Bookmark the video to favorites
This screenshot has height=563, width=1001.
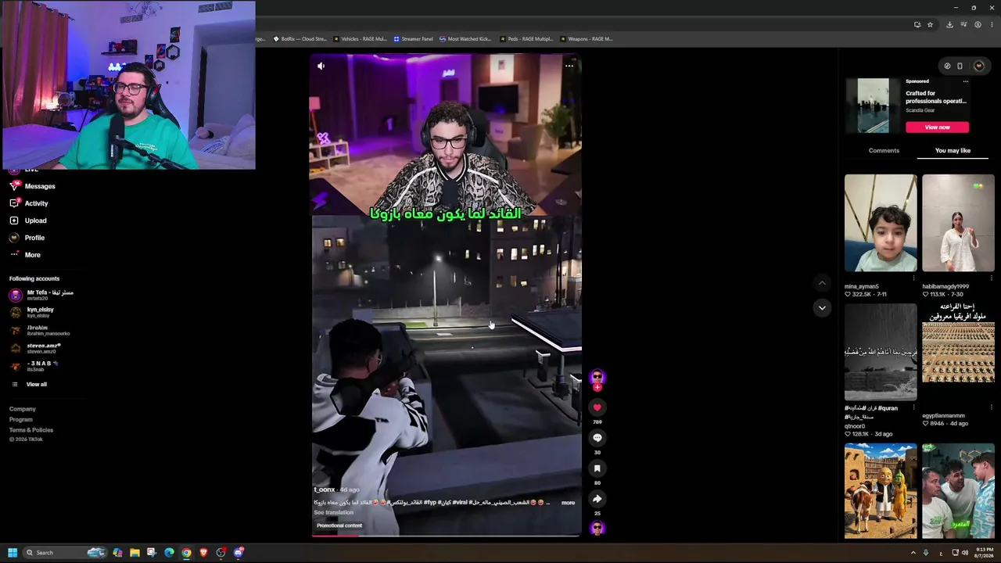click(597, 468)
